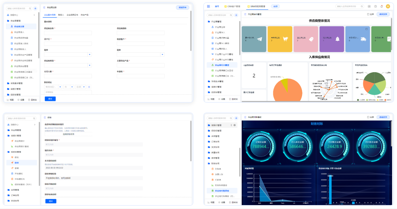Switch to the 联系人 tab
This screenshot has height=209, width=397.
[x=61, y=15]
